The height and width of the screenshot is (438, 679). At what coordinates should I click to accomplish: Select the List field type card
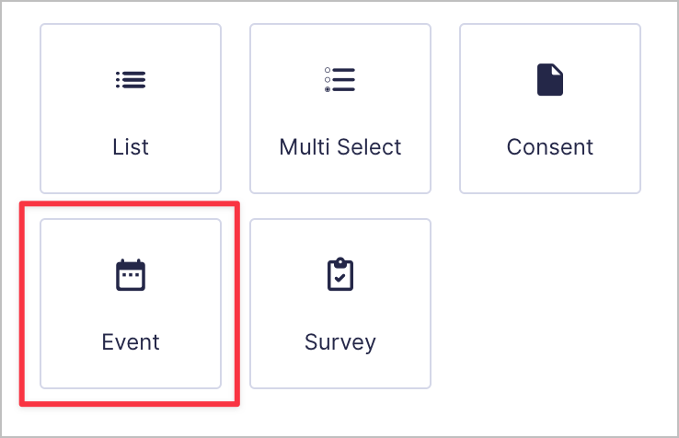point(131,109)
